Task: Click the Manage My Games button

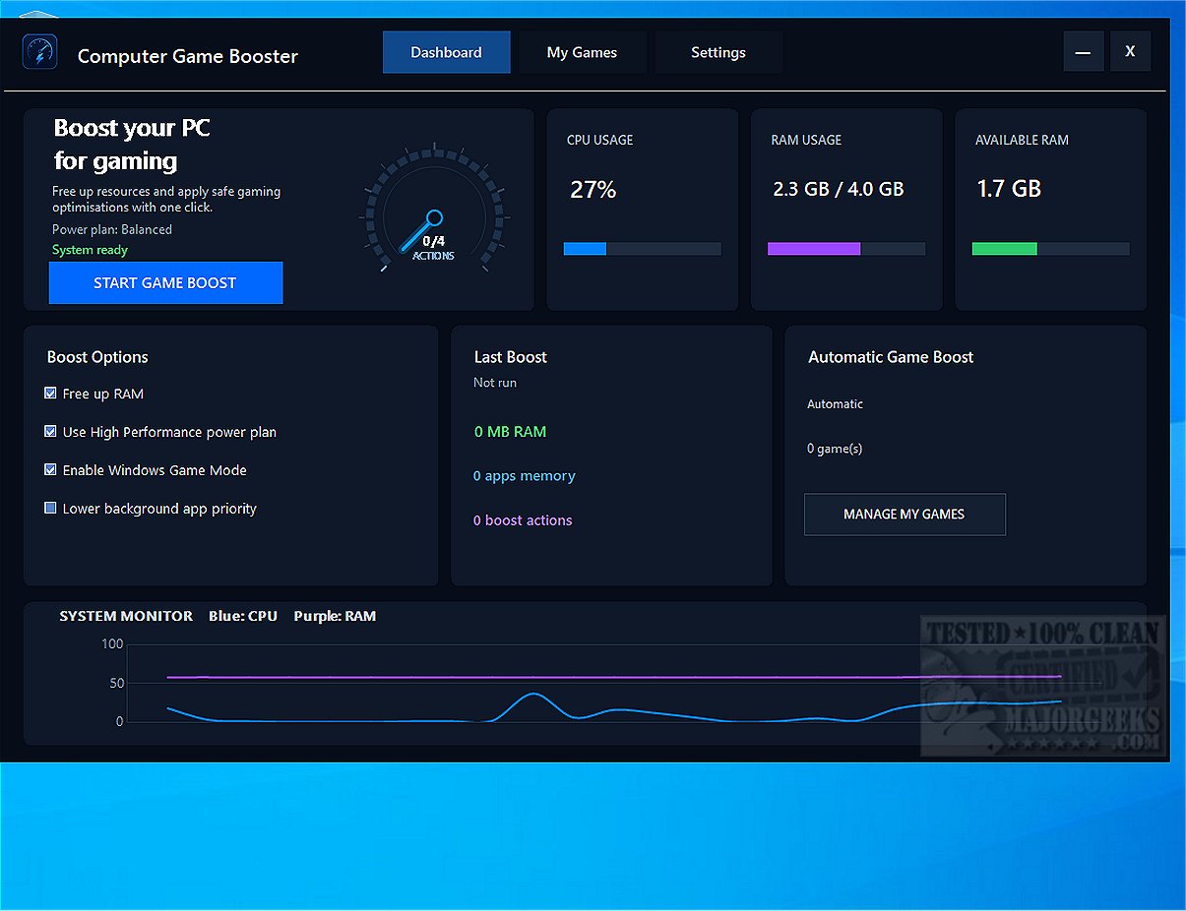Action: [x=905, y=514]
